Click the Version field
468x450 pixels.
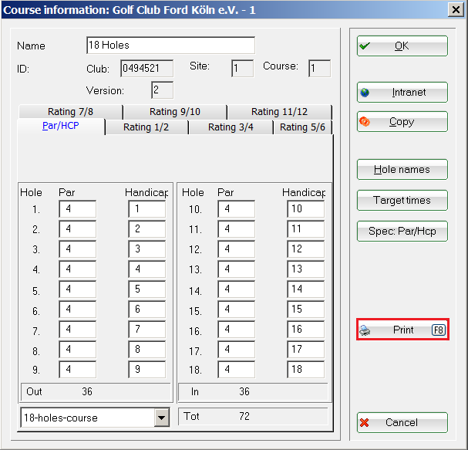162,90
